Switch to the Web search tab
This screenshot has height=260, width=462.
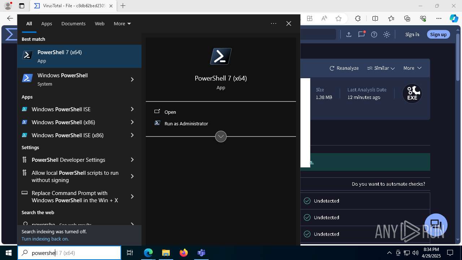click(x=100, y=23)
